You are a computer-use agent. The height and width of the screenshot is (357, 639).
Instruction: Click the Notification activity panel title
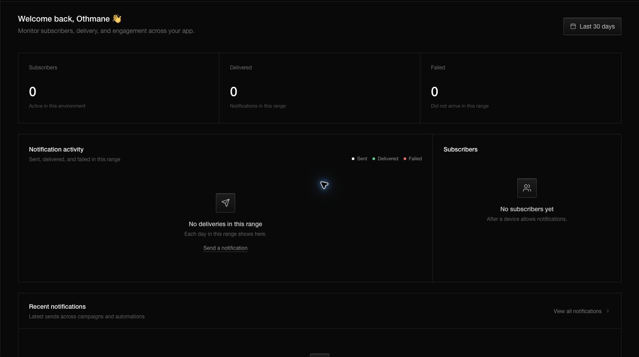56,149
